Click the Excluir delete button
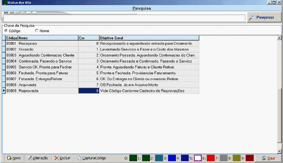 point(62,158)
